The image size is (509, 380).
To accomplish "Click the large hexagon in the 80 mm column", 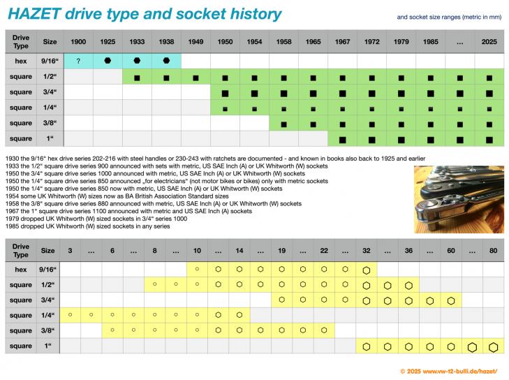I will (x=493, y=346).
